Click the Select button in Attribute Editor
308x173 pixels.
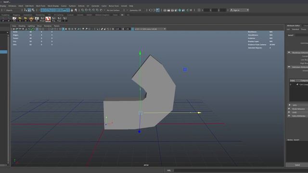point(297,165)
